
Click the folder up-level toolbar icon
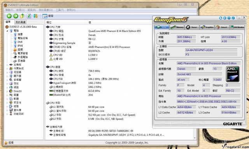22,16
